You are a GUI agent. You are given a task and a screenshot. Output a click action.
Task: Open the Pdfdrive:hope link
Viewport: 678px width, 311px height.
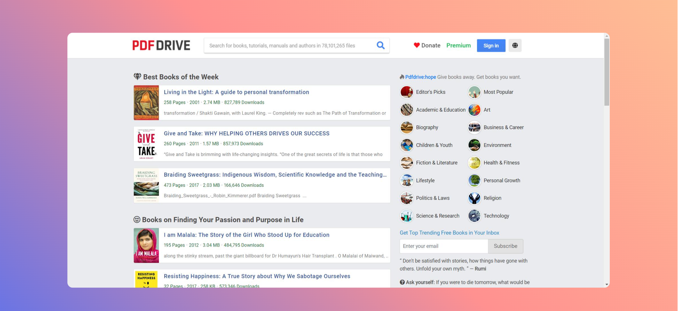click(420, 77)
